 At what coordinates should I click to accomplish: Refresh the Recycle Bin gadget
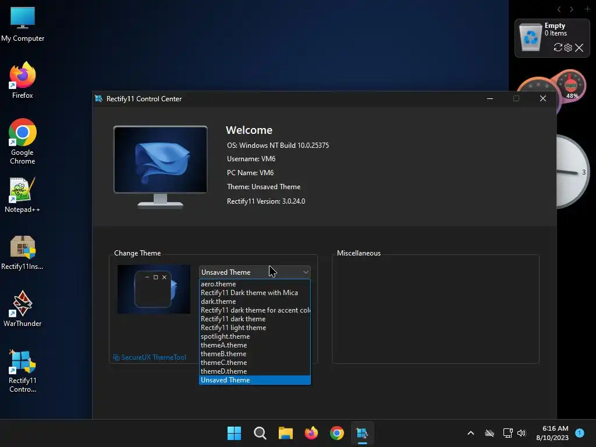point(558,48)
